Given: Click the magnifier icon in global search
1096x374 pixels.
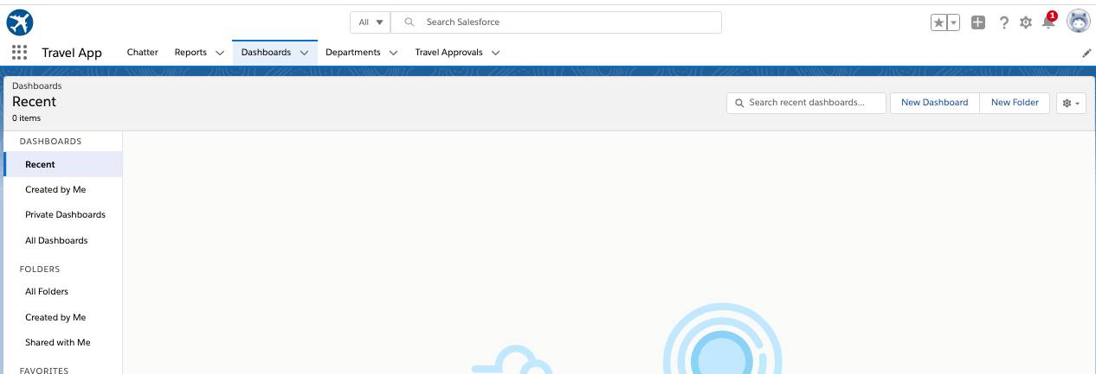Looking at the screenshot, I should pos(409,22).
